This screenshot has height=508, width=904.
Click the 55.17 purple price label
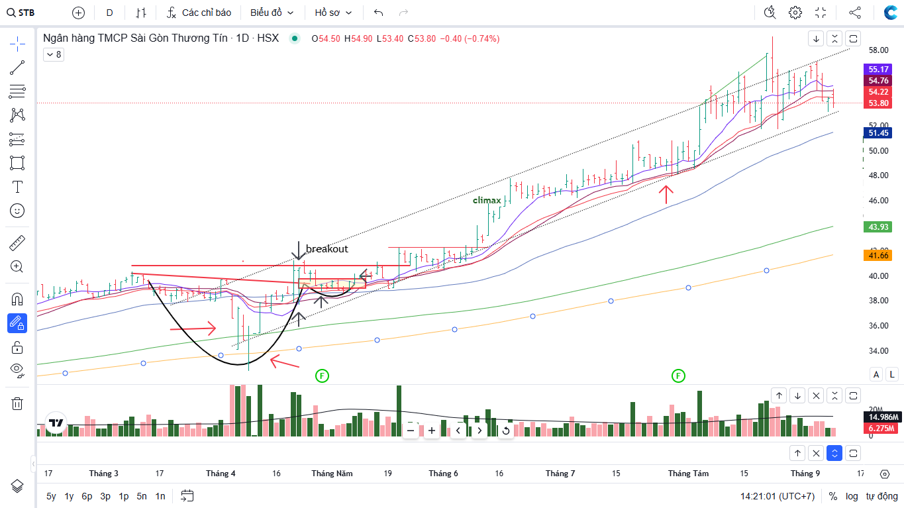pos(878,69)
